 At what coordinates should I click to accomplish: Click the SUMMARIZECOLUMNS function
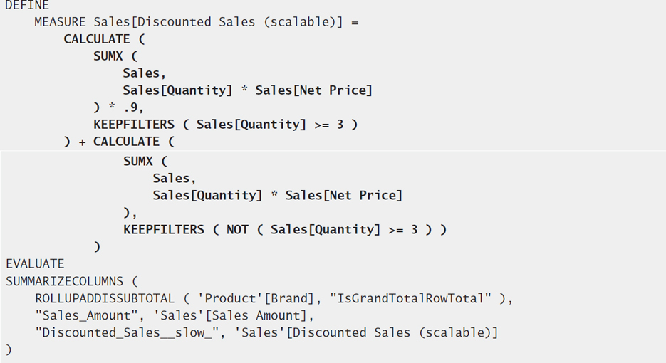click(x=64, y=281)
